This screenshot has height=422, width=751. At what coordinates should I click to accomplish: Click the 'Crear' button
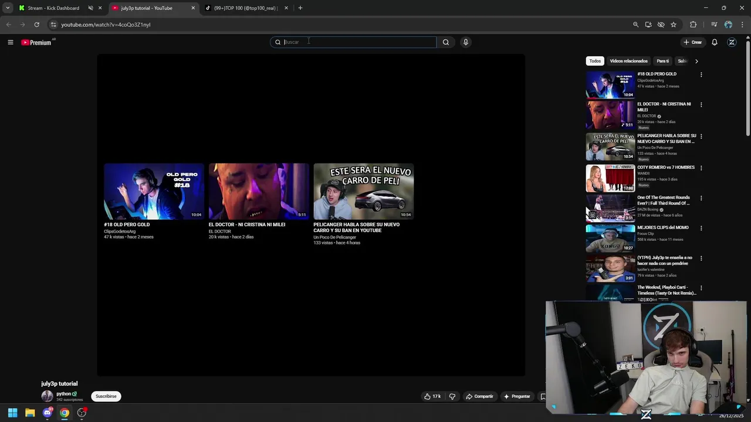click(693, 42)
